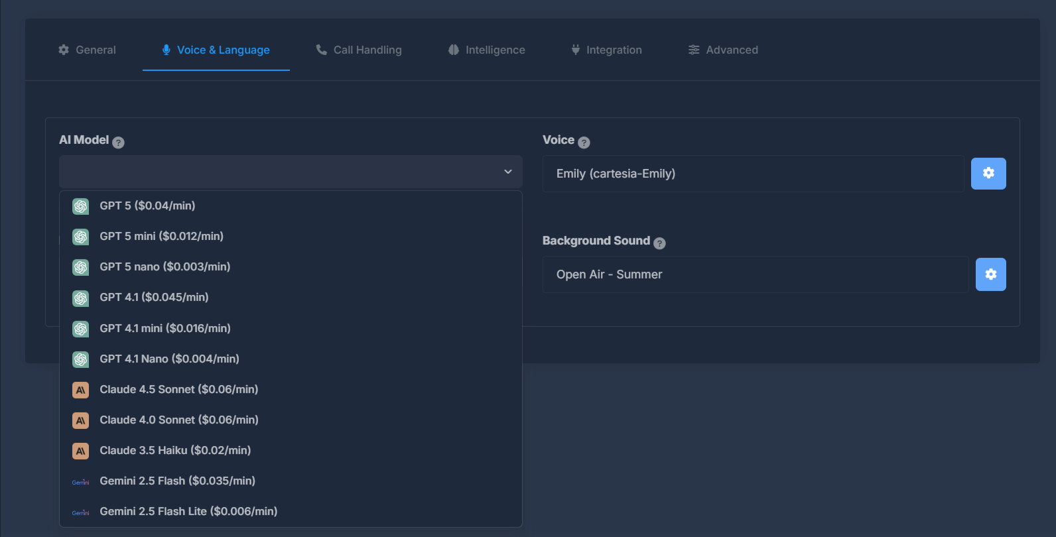Screen dimensions: 1056x537
Task: Click OpenAI logo beside GPT 5
Action: tap(81, 206)
